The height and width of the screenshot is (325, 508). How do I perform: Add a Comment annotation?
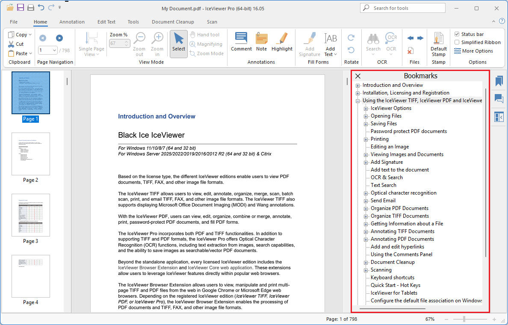click(241, 42)
